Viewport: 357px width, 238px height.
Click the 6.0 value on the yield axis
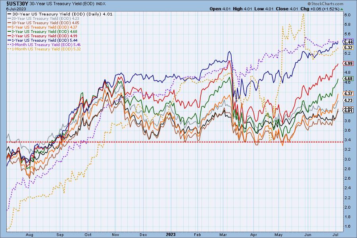click(347, 15)
